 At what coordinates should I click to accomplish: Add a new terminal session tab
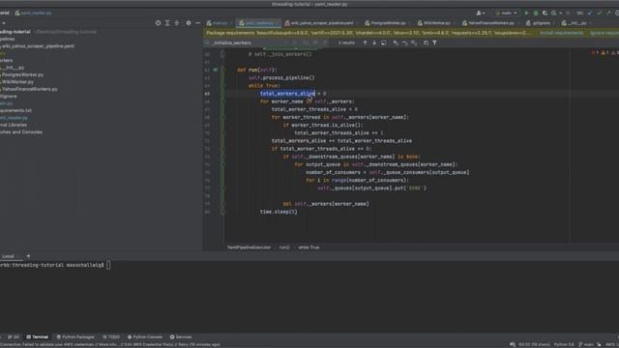tap(28, 256)
